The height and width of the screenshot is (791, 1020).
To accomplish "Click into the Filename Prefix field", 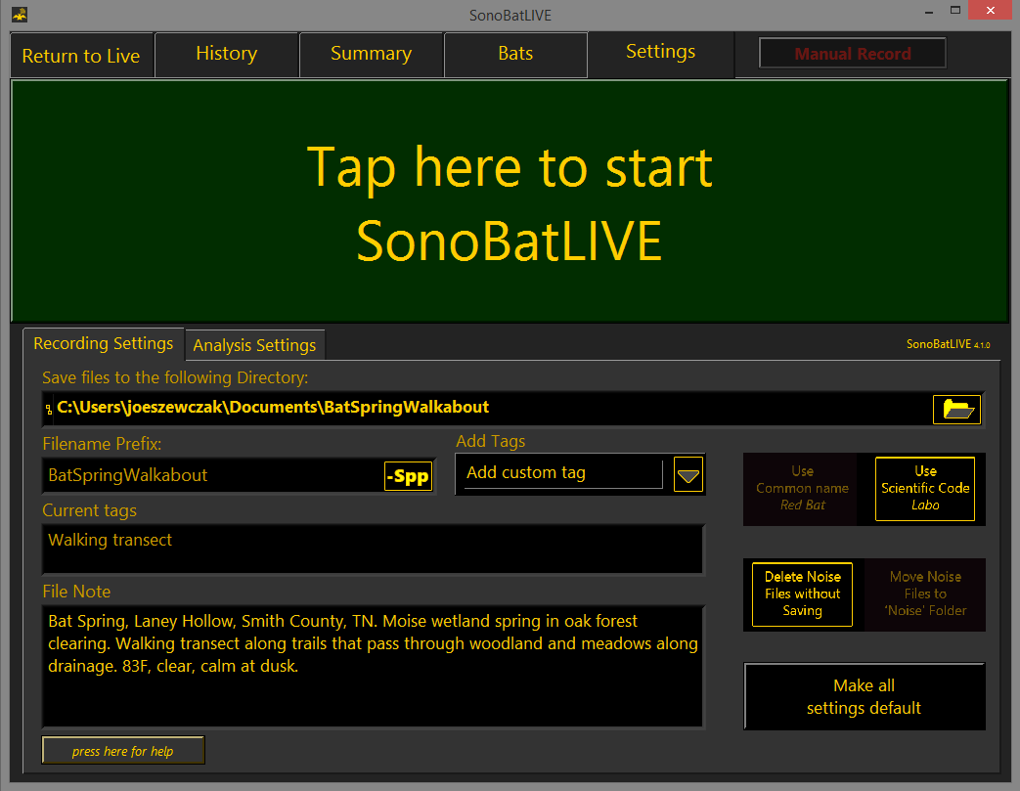I will [210, 476].
